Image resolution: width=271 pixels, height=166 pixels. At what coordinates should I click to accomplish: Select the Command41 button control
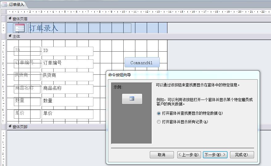pyautogui.click(x=142, y=62)
